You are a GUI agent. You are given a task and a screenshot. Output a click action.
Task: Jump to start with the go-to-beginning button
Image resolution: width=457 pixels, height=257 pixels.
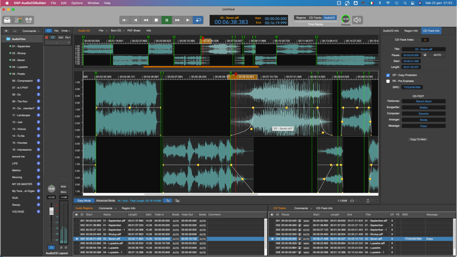125,20
